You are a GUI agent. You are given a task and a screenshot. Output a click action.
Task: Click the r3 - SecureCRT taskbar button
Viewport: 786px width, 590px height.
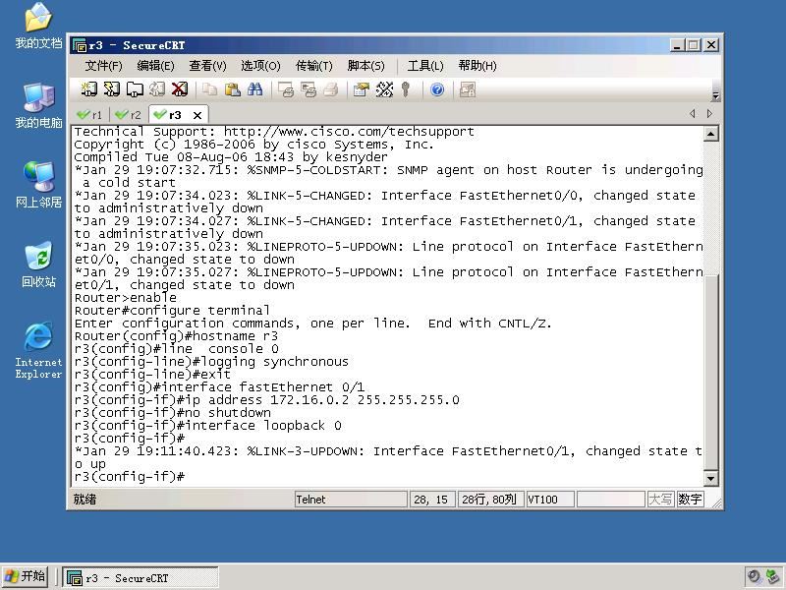coord(140,577)
